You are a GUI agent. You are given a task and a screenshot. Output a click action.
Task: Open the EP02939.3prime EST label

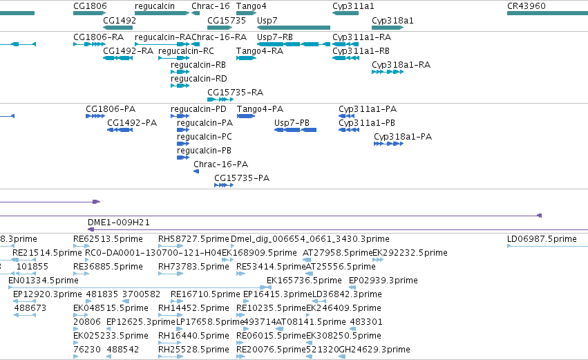pos(383,281)
